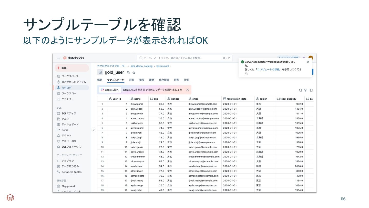Click the registration_date column header
369x208 pixels.
238,99
